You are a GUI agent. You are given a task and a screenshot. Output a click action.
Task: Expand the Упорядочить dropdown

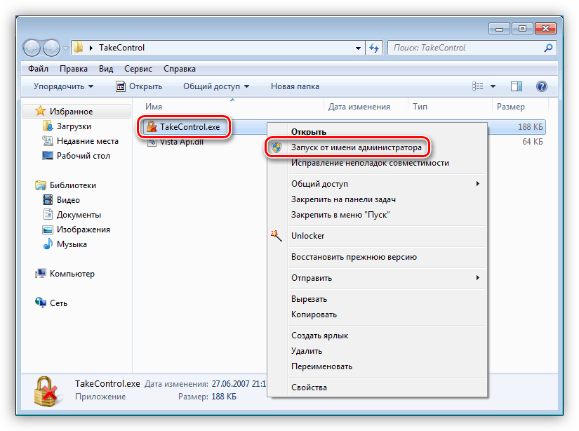click(63, 86)
